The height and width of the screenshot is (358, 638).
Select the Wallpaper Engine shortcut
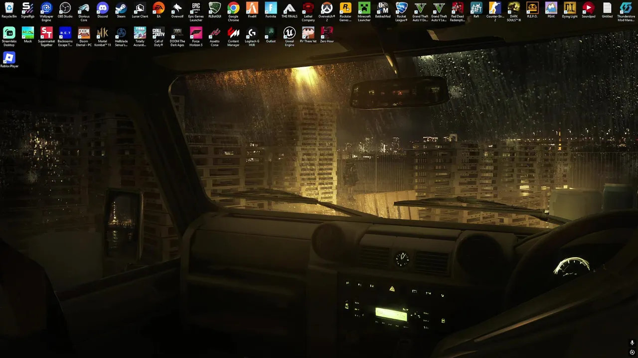point(46,12)
